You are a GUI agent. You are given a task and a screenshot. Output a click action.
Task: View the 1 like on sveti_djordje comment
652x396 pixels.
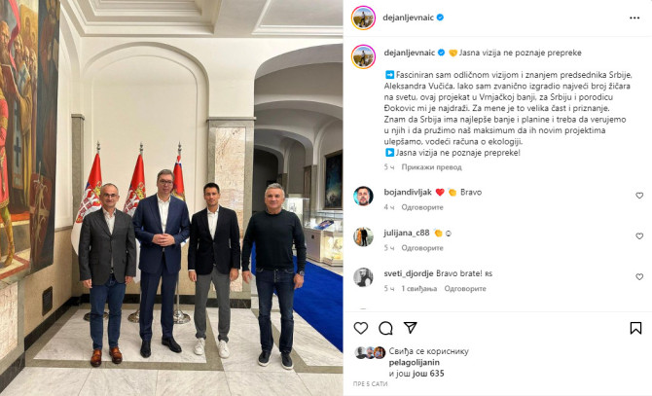coord(418,288)
